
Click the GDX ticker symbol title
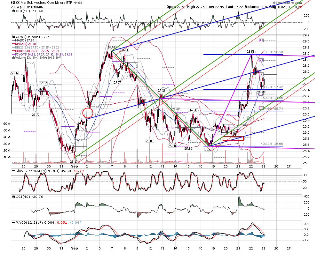point(15,3)
